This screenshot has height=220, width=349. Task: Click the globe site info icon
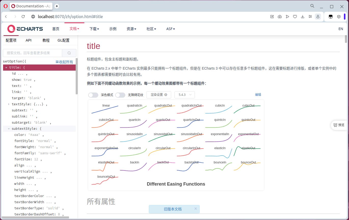point(33,17)
